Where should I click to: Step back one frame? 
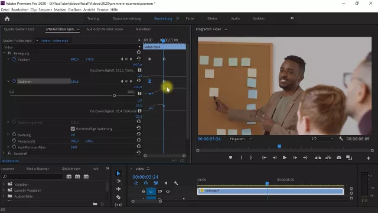(275, 158)
